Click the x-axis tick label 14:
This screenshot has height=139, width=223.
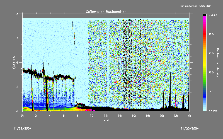[120, 116]
